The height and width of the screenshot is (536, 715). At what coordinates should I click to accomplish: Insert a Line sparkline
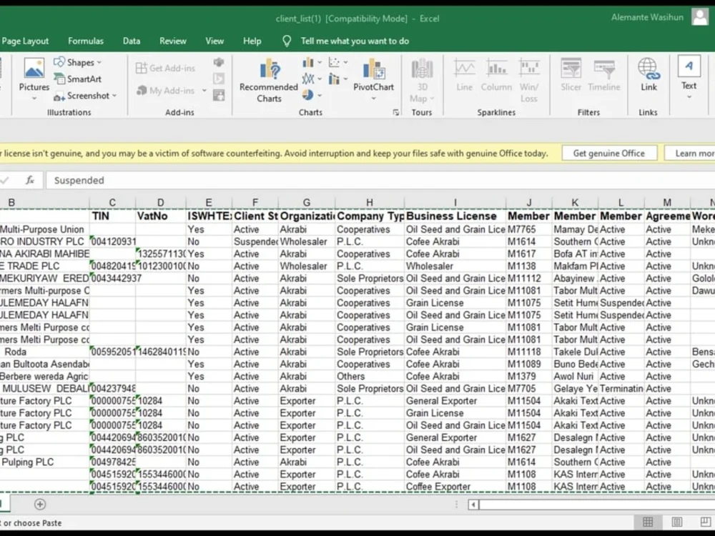click(x=464, y=76)
